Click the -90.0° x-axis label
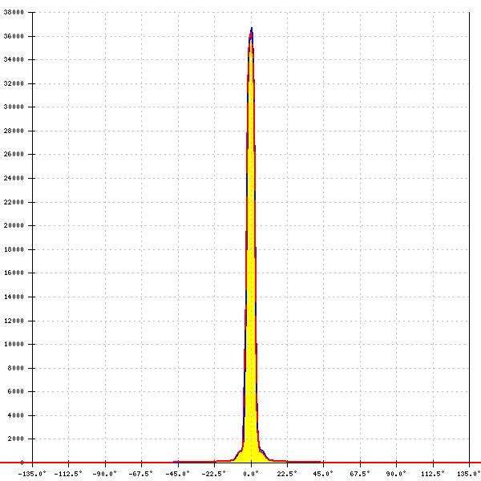The image size is (481, 481). point(104,474)
